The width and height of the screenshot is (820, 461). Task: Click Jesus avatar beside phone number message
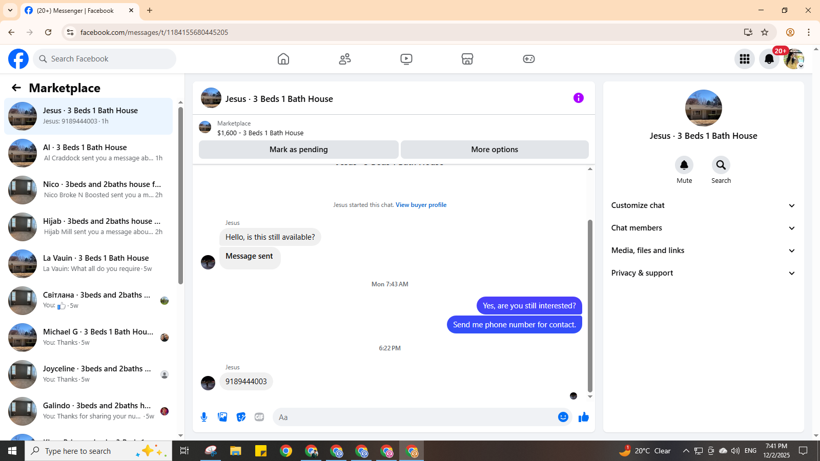(x=208, y=383)
